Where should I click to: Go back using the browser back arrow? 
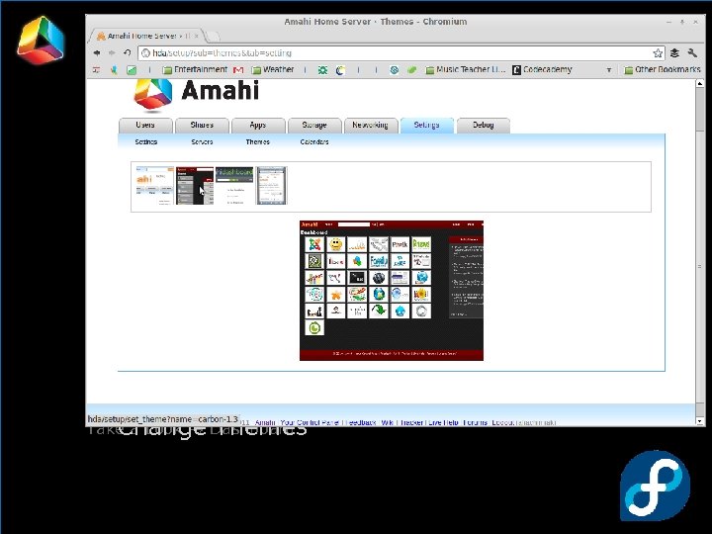(x=97, y=53)
